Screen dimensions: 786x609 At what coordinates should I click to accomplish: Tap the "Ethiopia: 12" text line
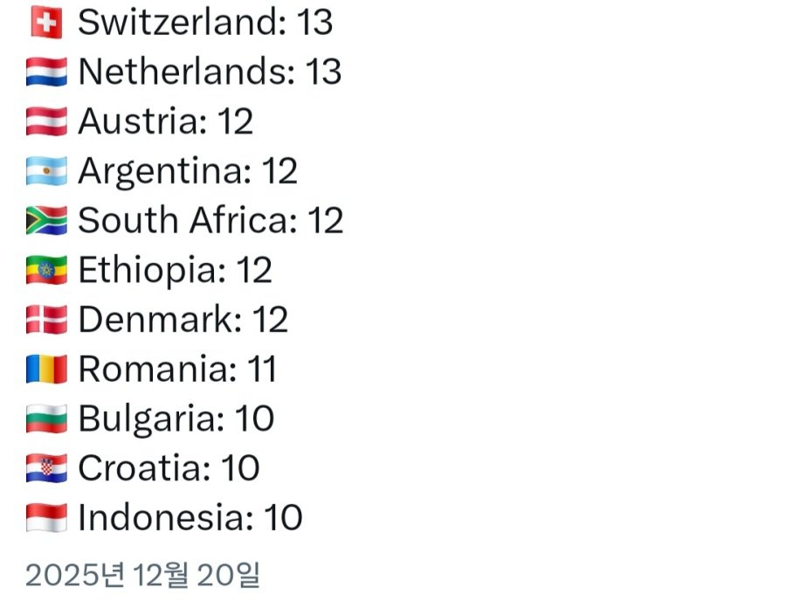click(176, 271)
